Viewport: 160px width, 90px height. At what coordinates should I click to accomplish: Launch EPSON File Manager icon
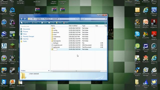pyautogui.click(x=145, y=72)
